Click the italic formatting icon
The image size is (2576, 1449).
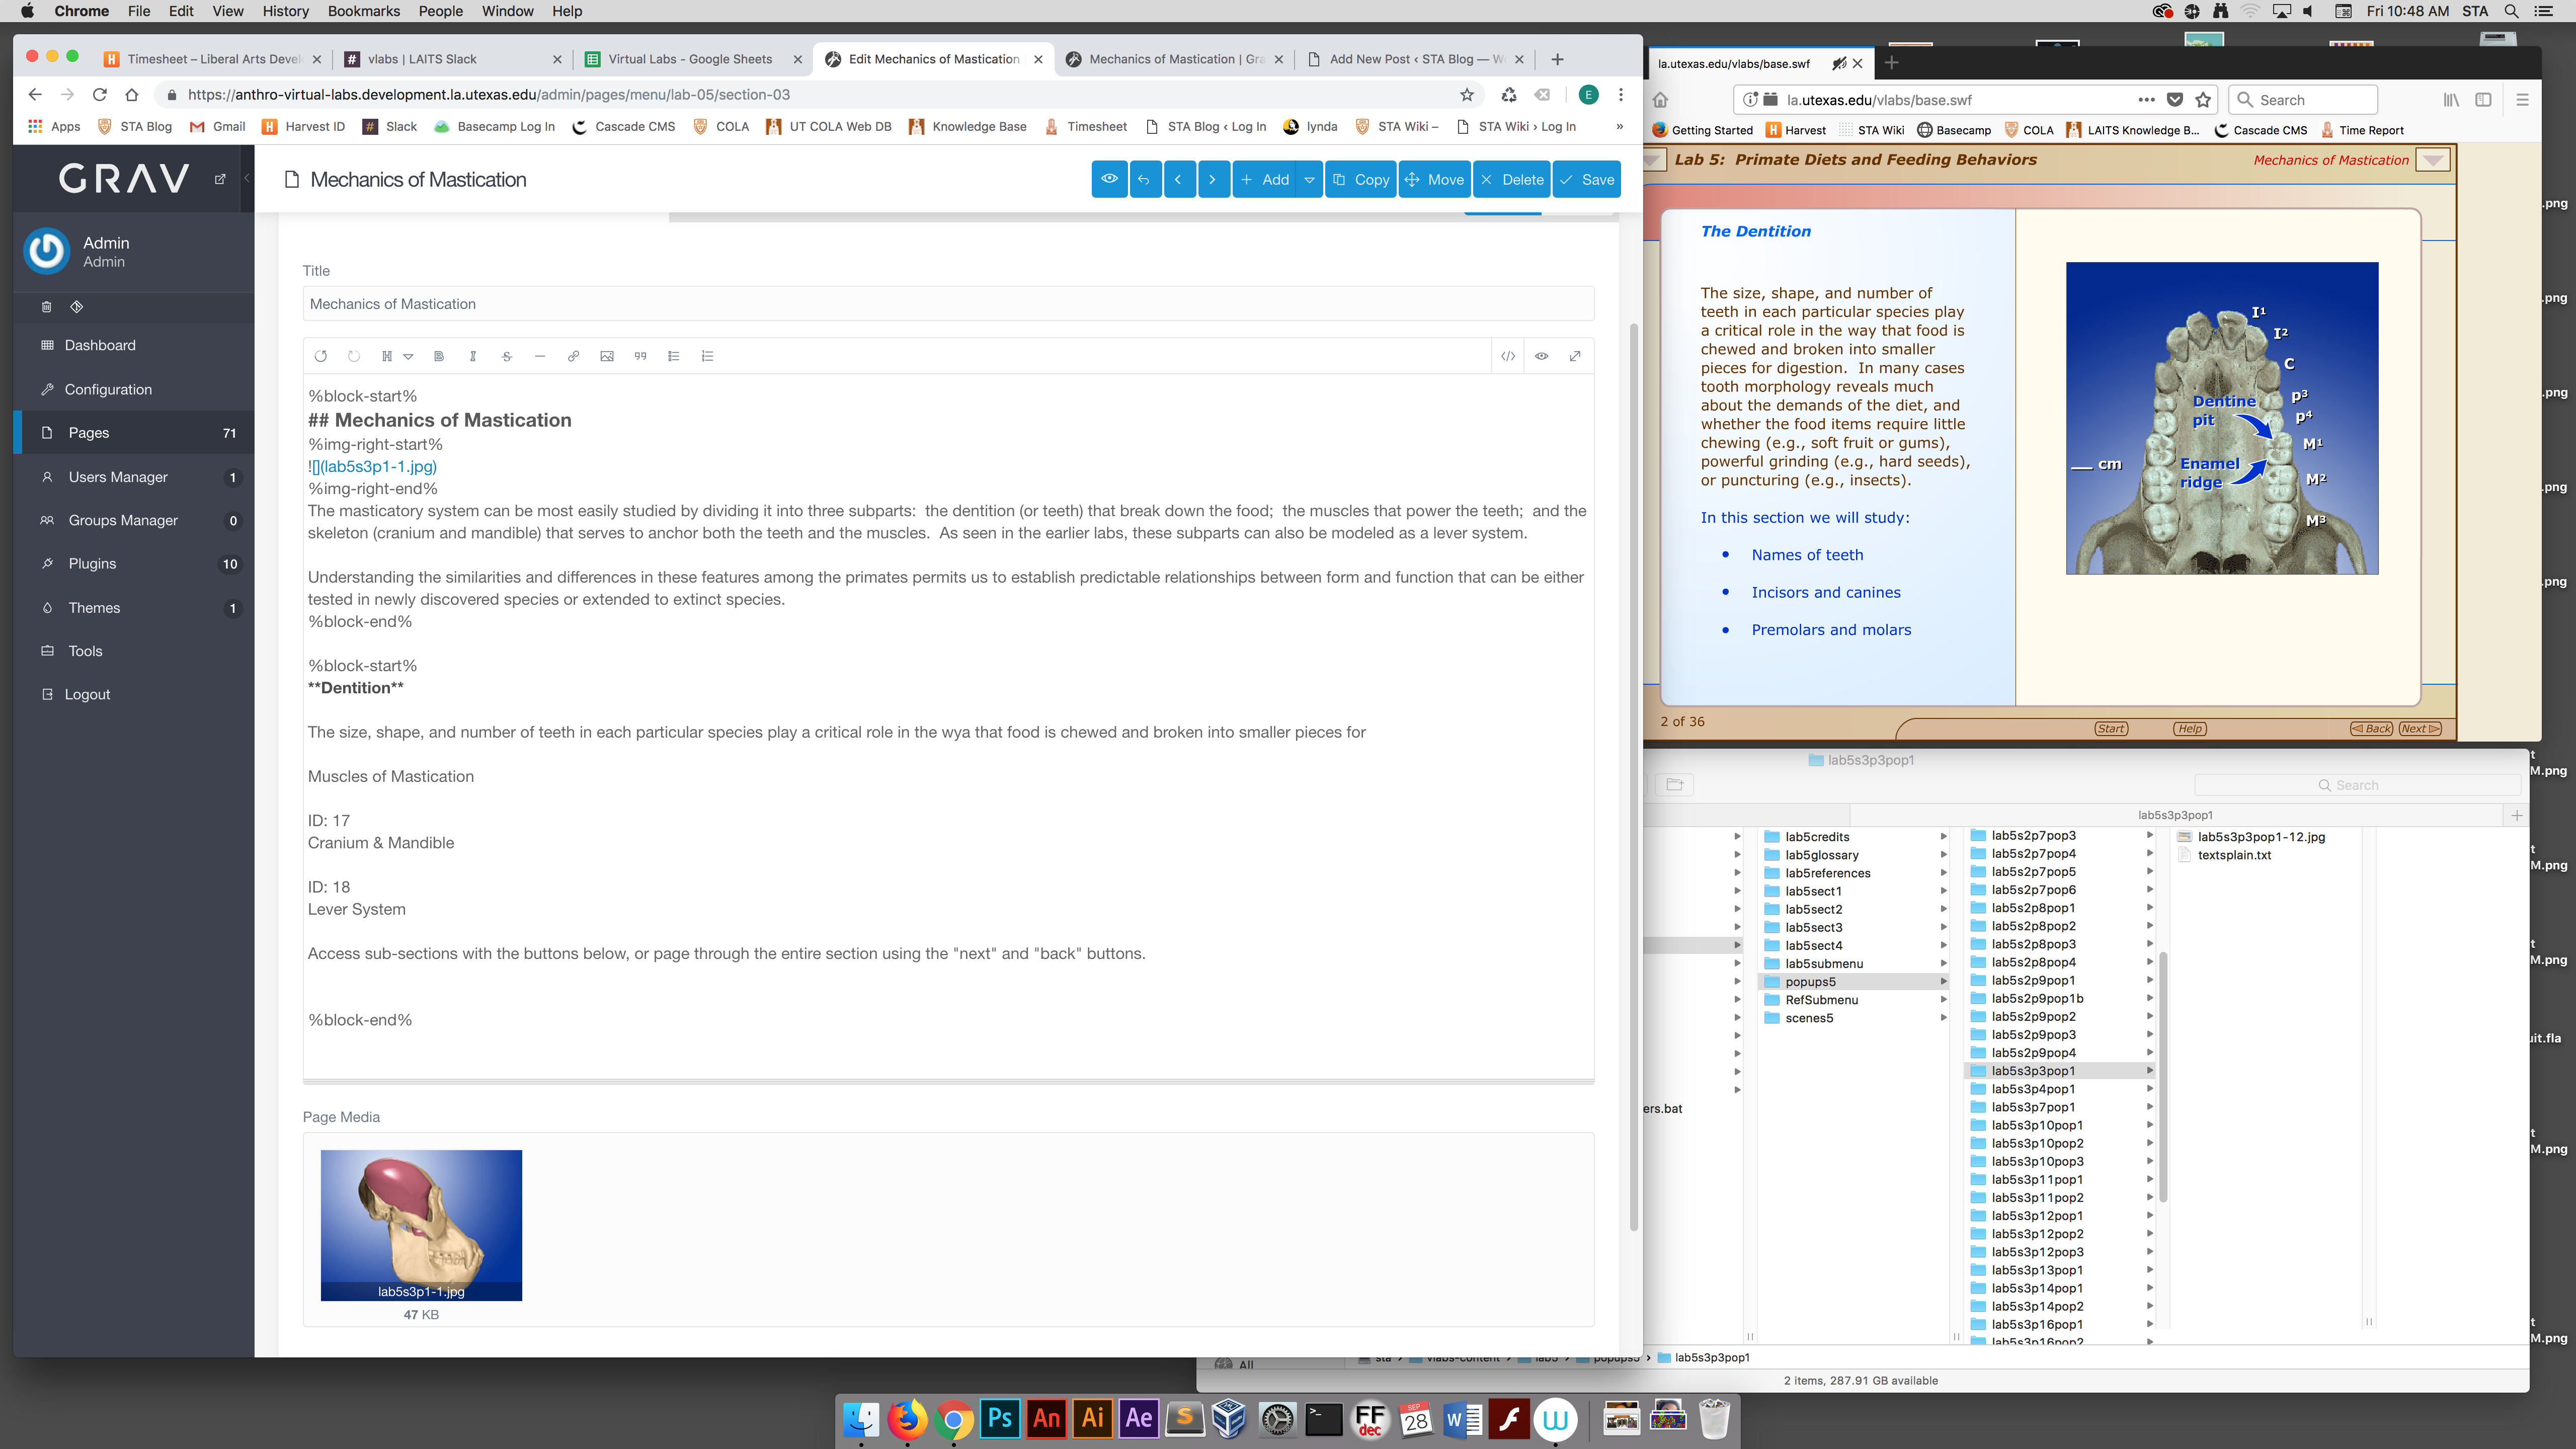coord(473,356)
